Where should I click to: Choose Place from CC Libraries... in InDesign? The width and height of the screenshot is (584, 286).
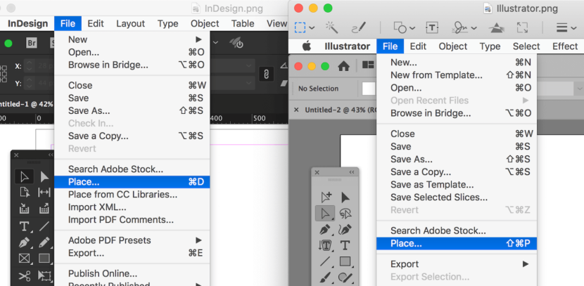(132, 195)
